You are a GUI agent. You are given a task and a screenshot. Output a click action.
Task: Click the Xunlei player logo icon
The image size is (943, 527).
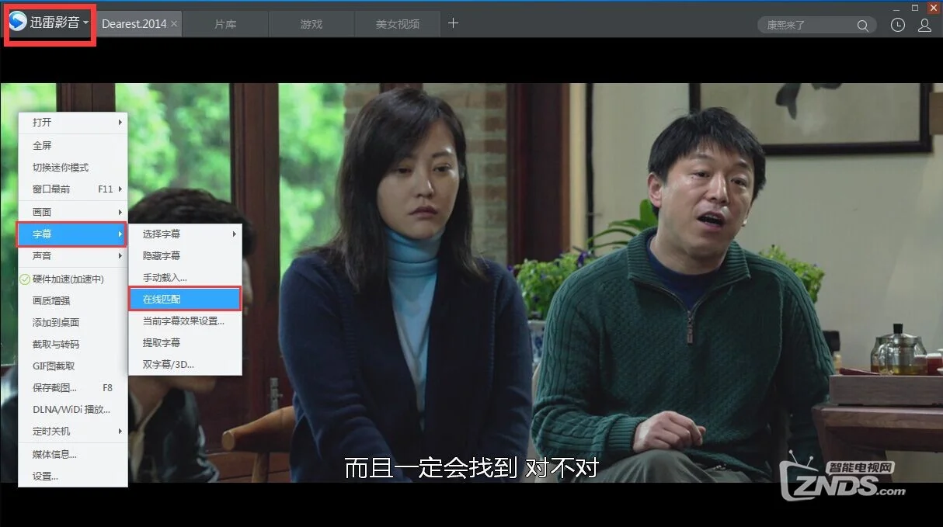point(19,23)
